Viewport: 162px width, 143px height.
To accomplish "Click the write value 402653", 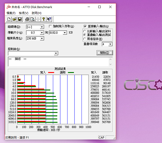I will [x=95, y=96].
